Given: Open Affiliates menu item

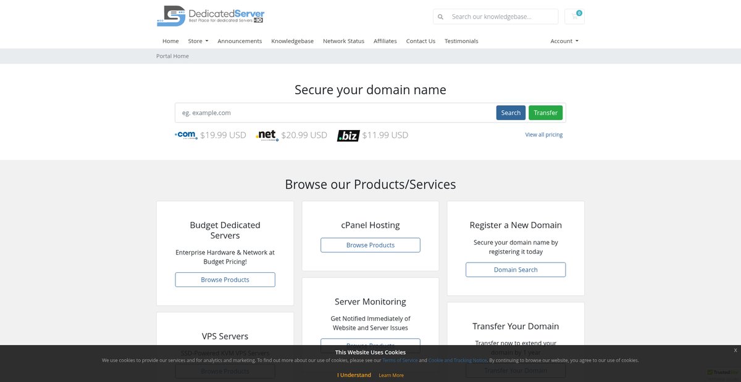Looking at the screenshot, I should click(385, 41).
